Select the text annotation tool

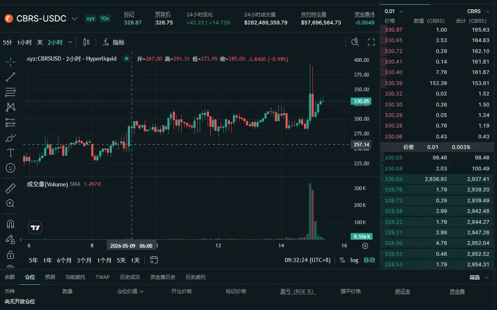tap(11, 153)
